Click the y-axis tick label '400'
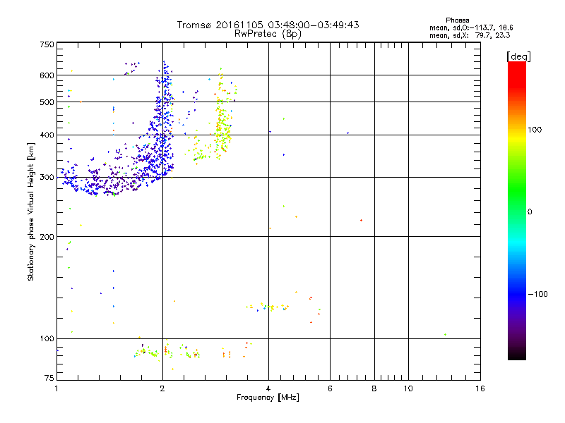 pyautogui.click(x=47, y=135)
